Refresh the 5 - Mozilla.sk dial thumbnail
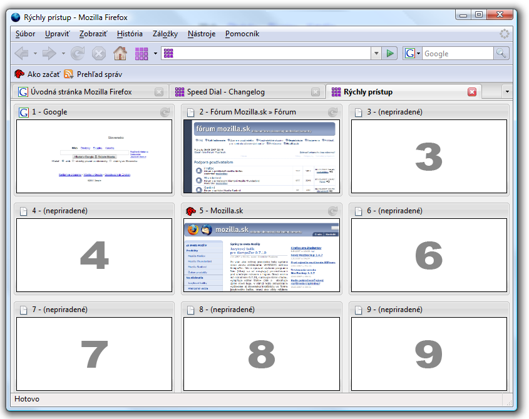Image resolution: width=529 pixels, height=419 pixels. (x=332, y=211)
